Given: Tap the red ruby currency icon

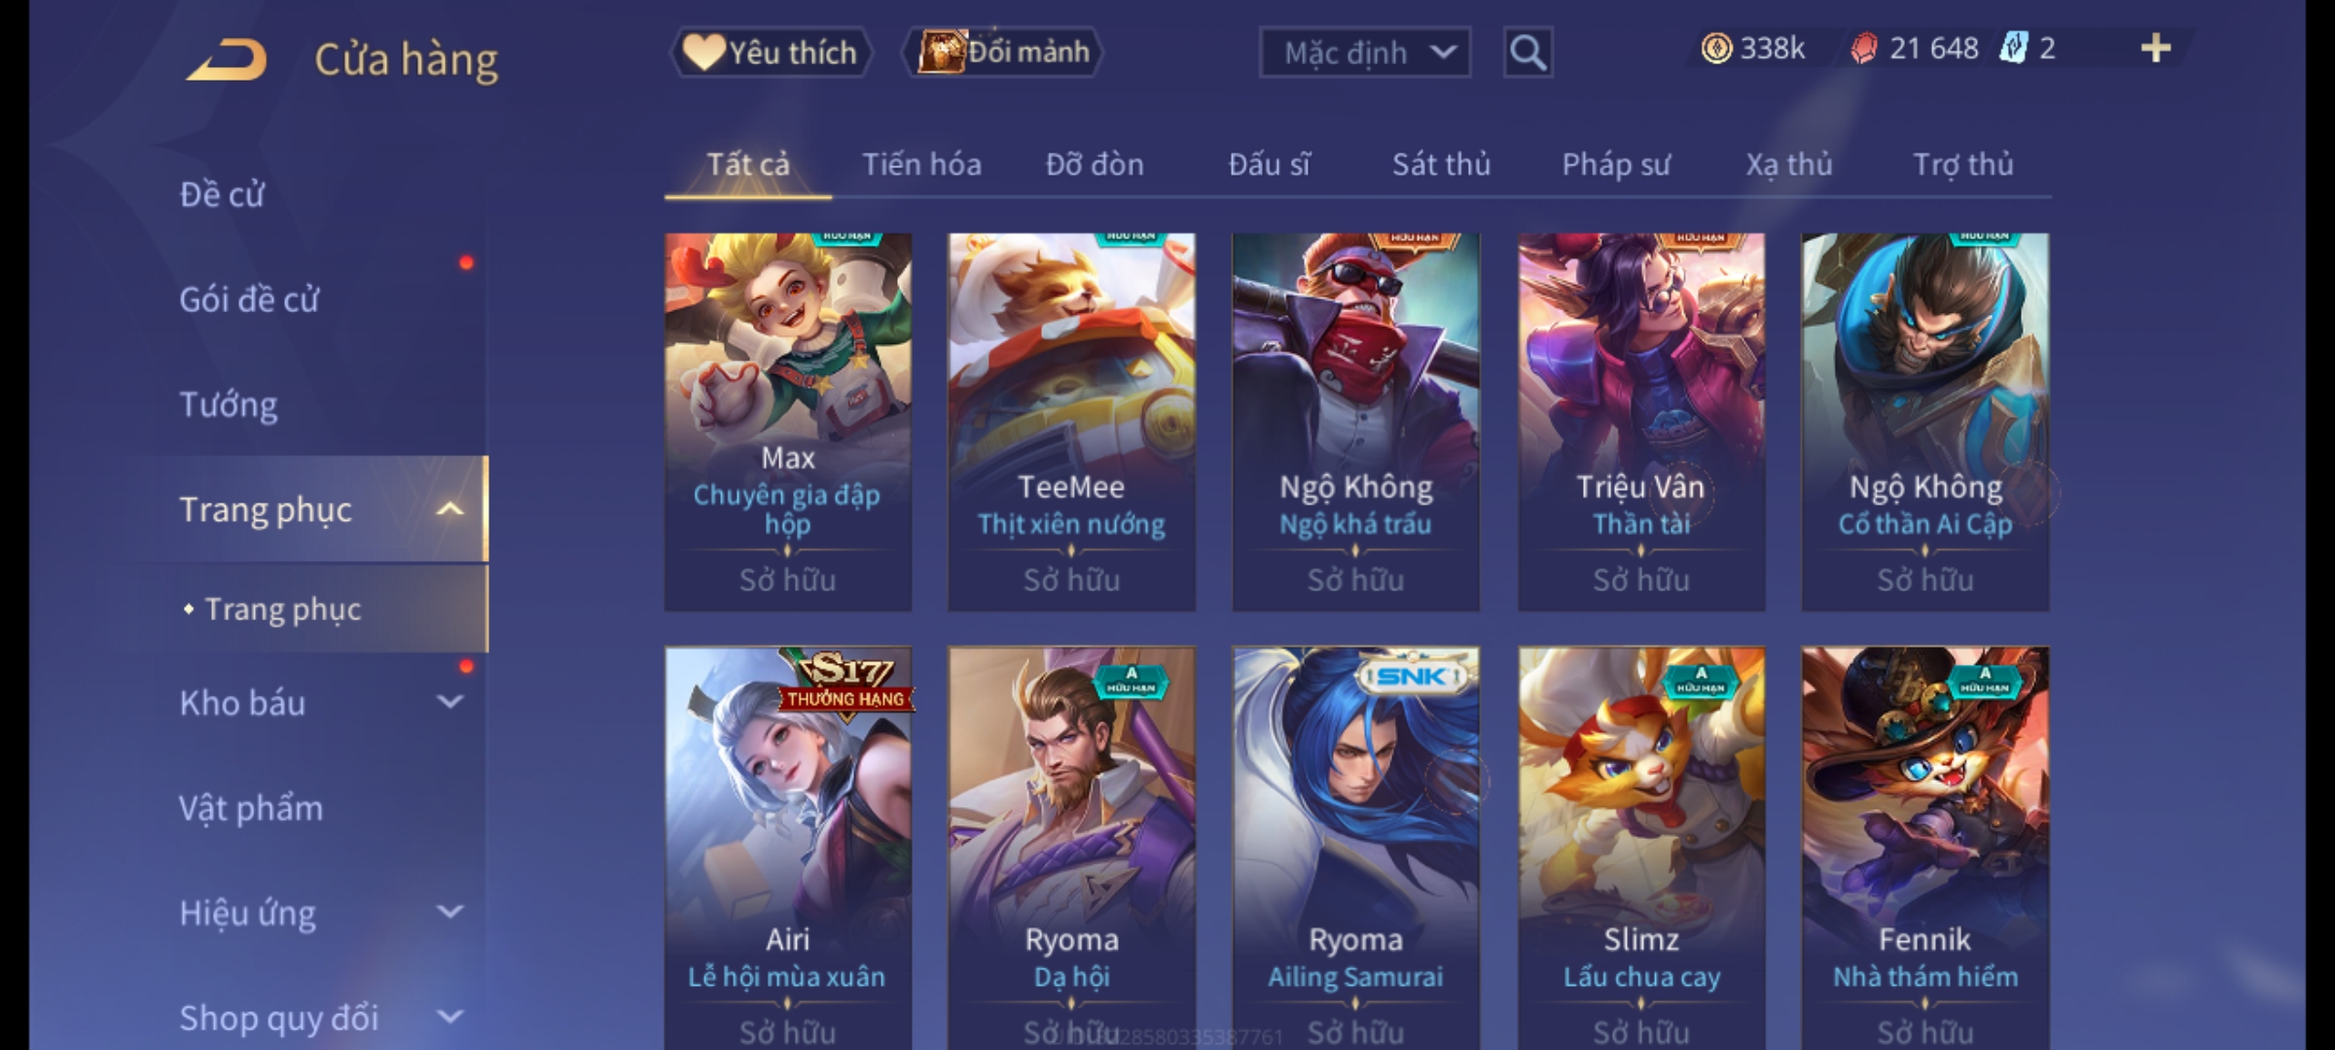Looking at the screenshot, I should point(1863,49).
